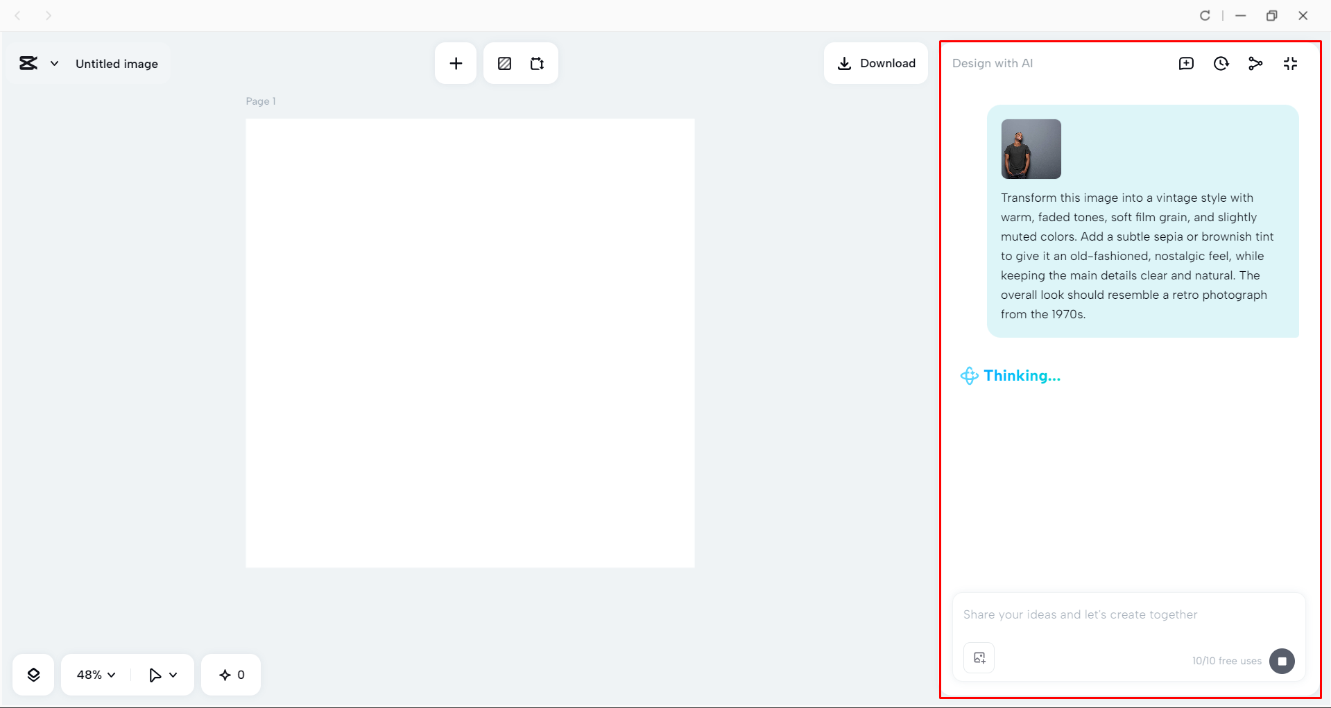
Task: Add a new page with the plus icon
Action: click(x=456, y=63)
